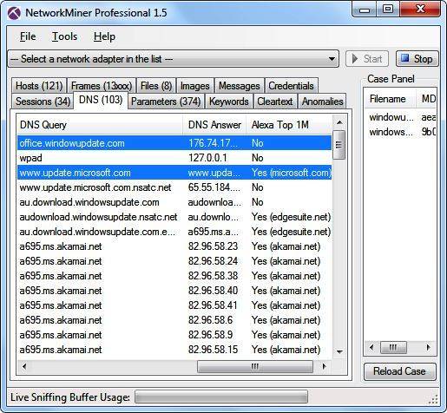Click the DNS list vertical scrollbar thumb
The image size is (447, 413).
coord(339,145)
